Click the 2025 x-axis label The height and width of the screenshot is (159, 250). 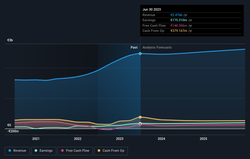point(203,139)
